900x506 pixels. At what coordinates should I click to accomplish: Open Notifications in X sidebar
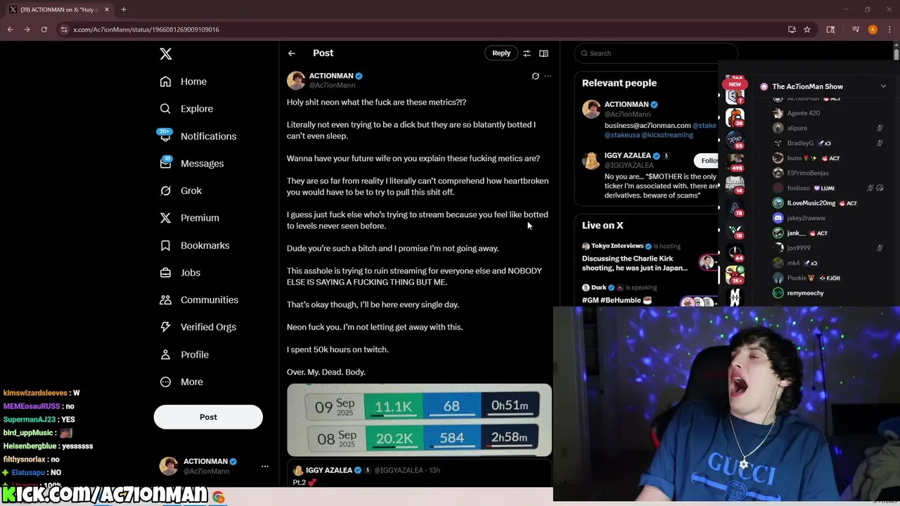tap(198, 136)
